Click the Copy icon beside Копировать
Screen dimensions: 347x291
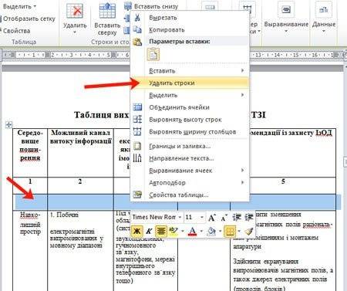click(x=137, y=29)
